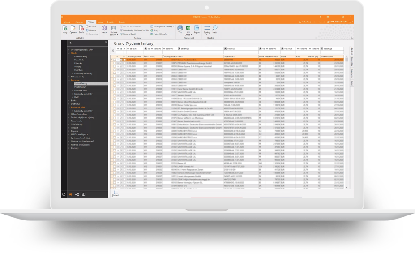Click the circular arrow icon at bottom-left
Image resolution: width=415 pixels, height=254 pixels.
coord(64,194)
